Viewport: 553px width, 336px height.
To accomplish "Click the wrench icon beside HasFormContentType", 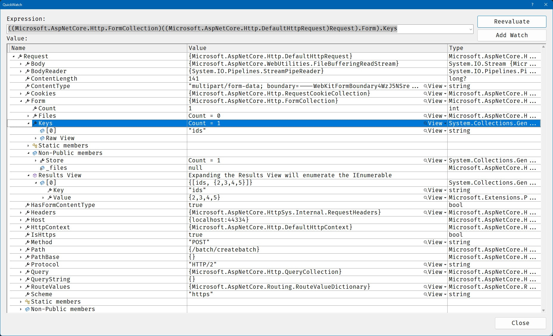I will 27,205.
